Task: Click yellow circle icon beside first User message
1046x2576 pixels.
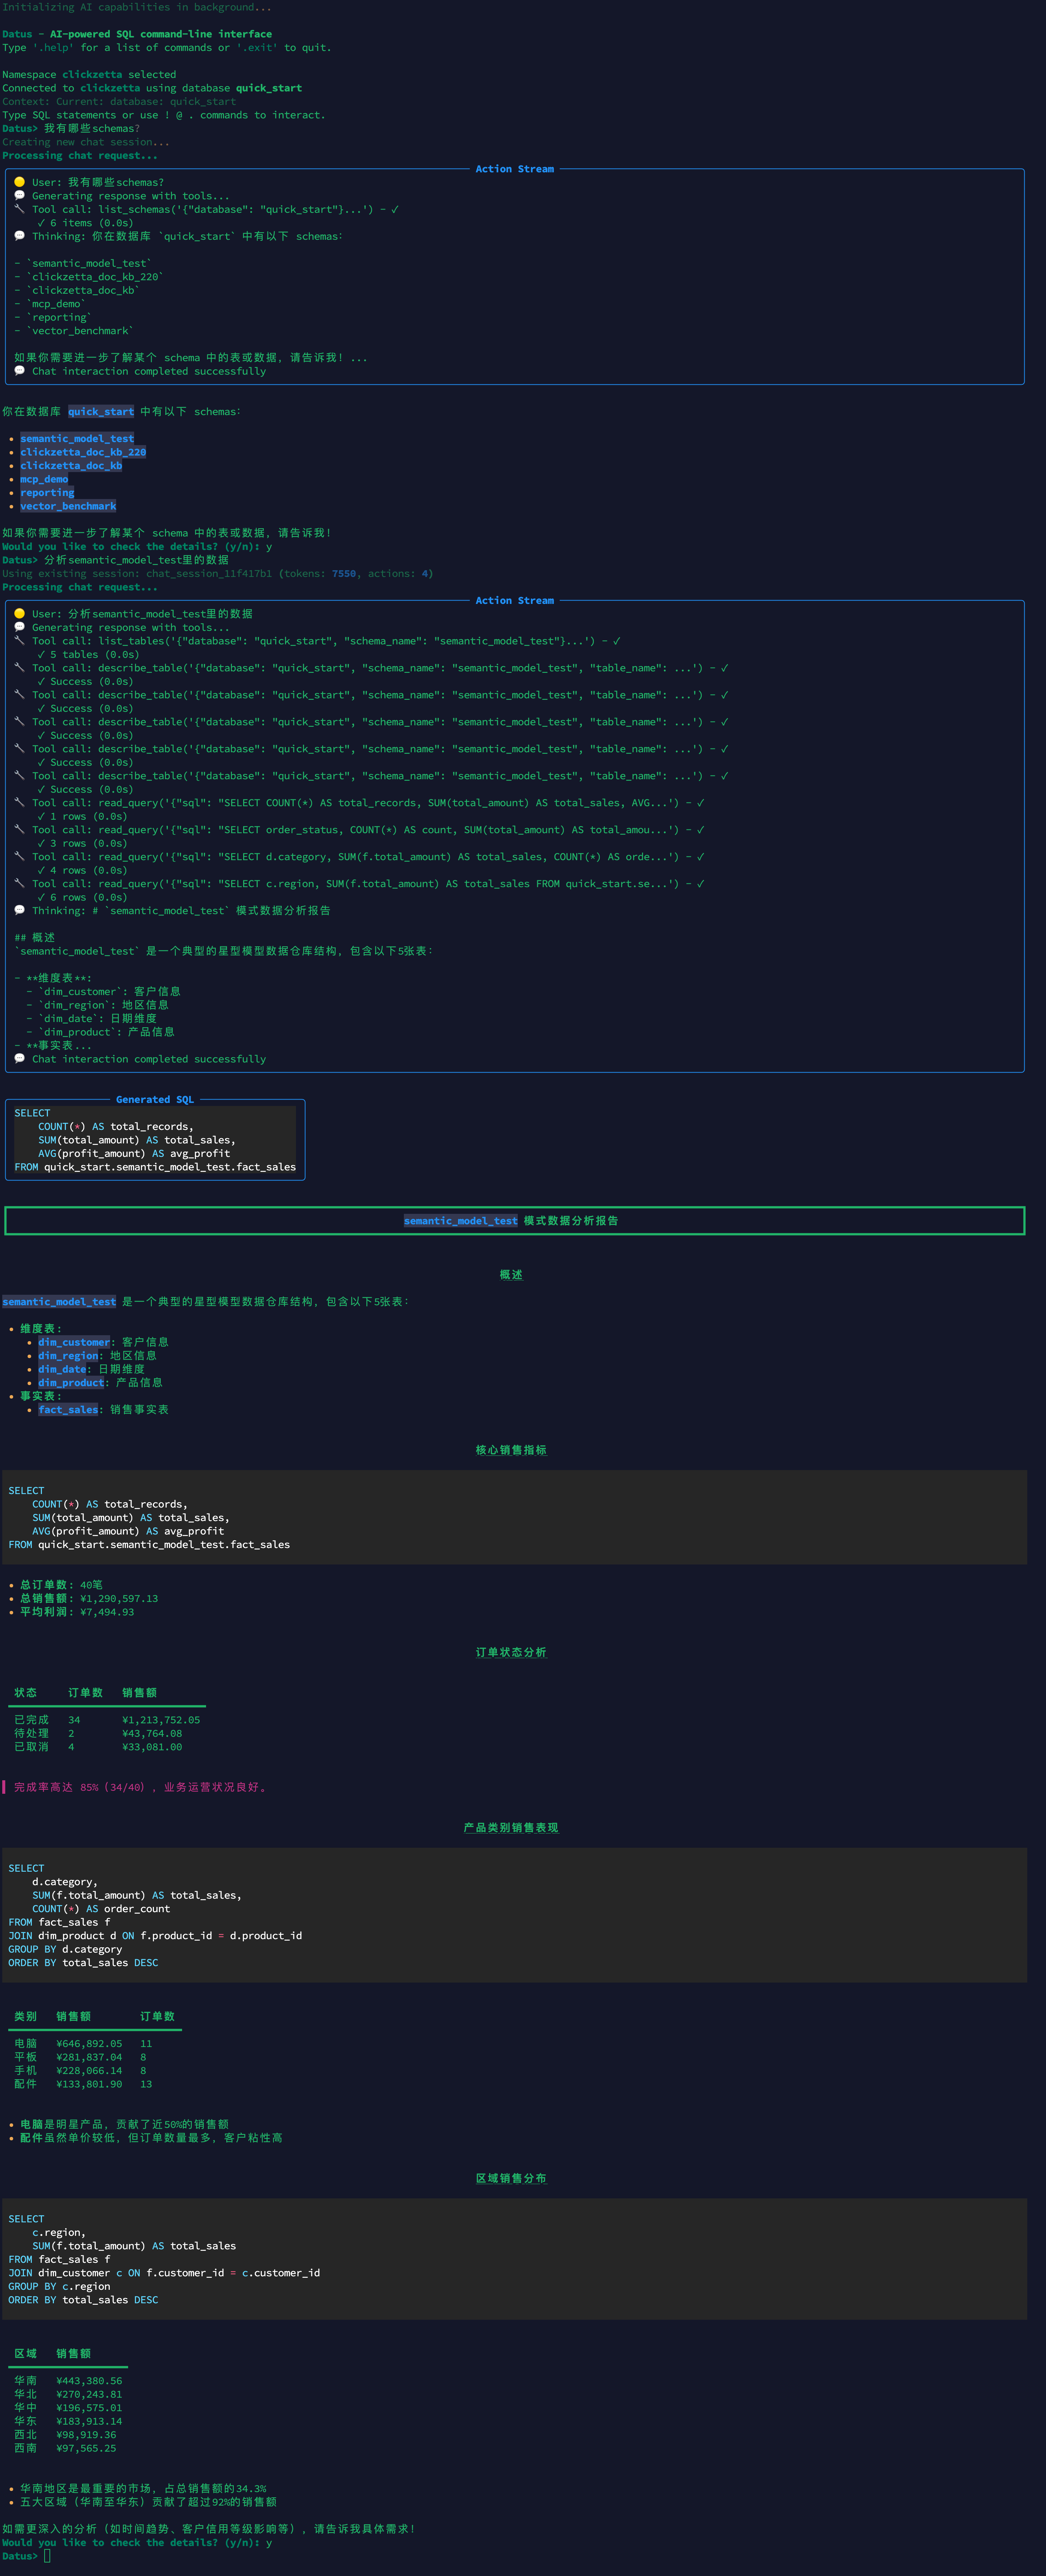Action: pos(19,182)
